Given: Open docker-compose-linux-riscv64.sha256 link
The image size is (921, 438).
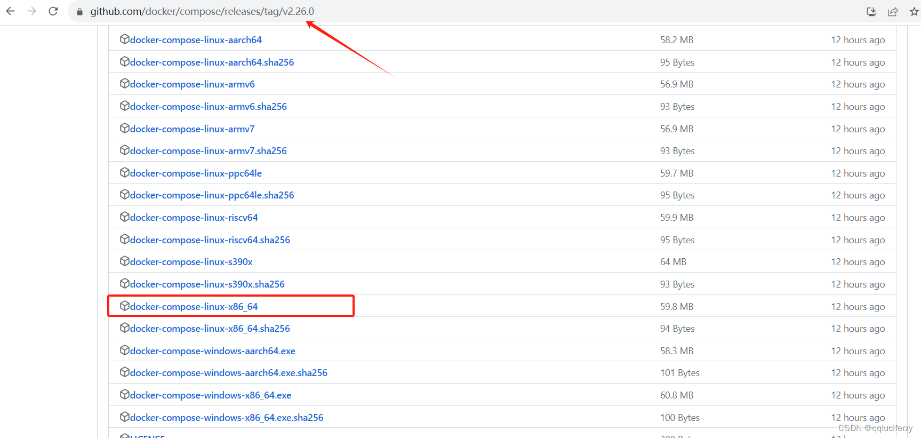Looking at the screenshot, I should (210, 240).
